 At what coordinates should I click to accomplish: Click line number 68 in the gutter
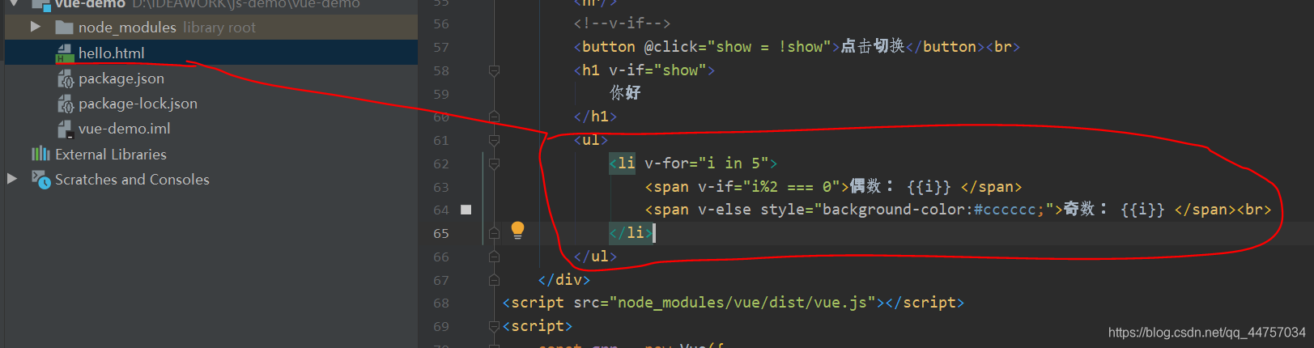(x=441, y=303)
